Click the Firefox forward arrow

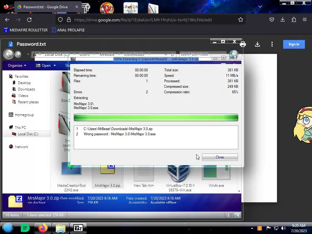pyautogui.click(x=18, y=20)
